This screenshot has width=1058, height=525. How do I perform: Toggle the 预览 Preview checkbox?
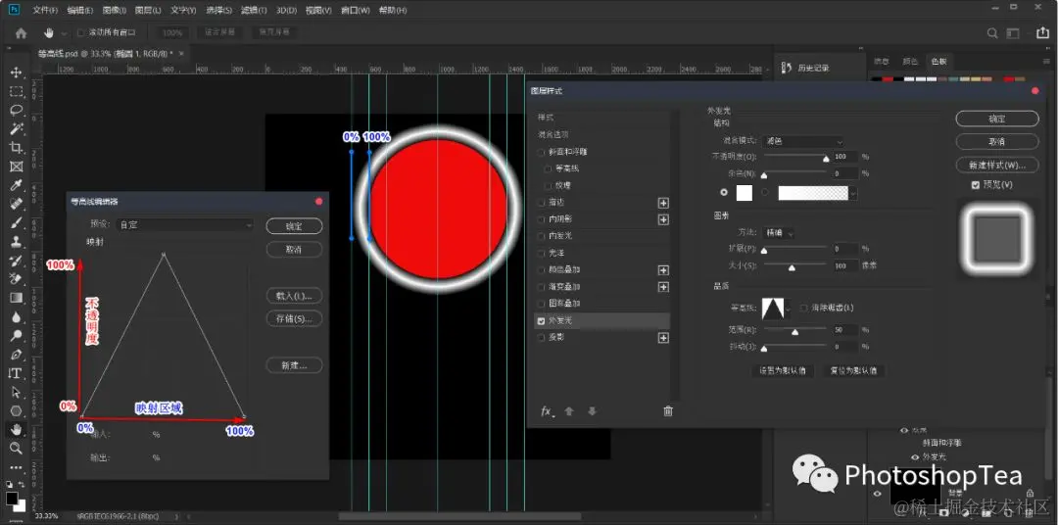[x=975, y=185]
